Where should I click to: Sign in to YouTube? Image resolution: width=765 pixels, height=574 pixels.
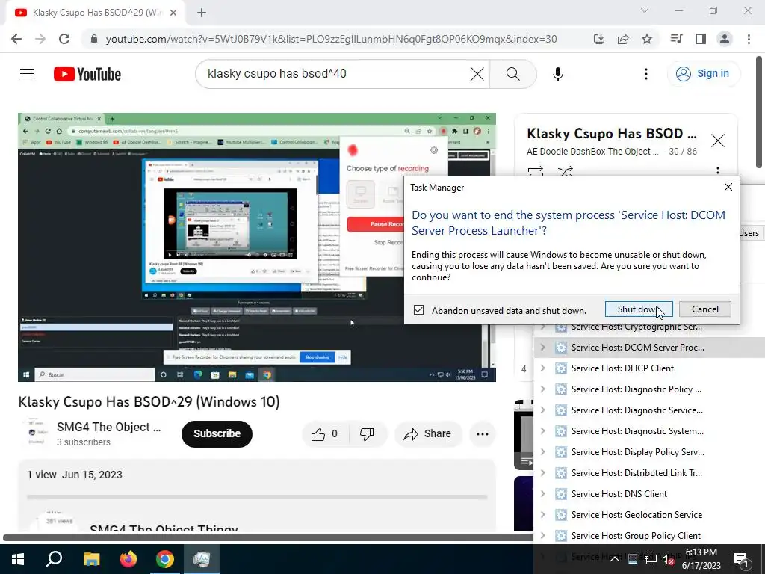pos(704,74)
